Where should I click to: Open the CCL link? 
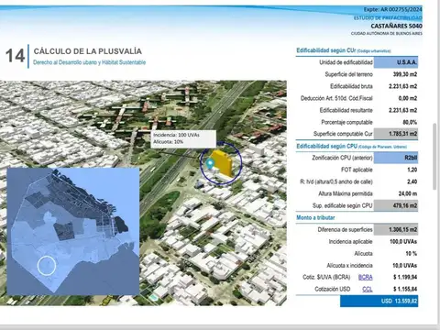pyautogui.click(x=367, y=289)
